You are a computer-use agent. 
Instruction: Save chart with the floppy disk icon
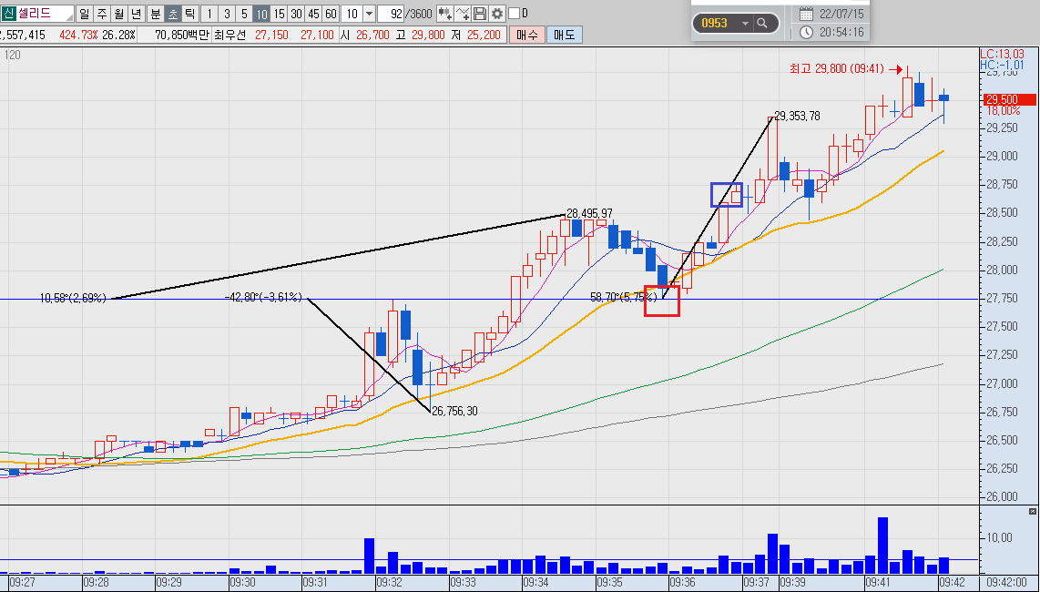480,14
